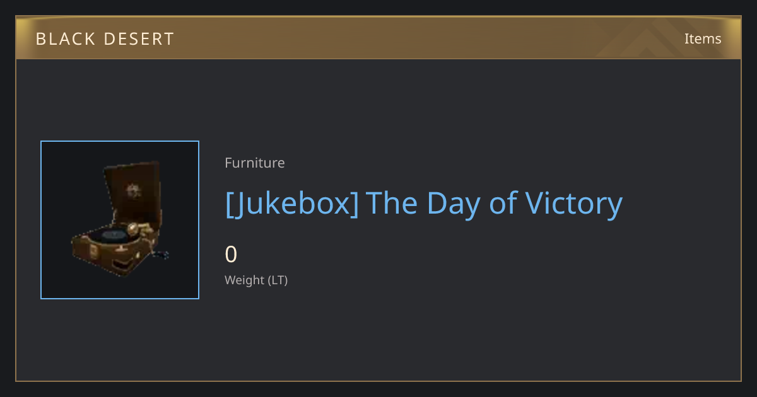The width and height of the screenshot is (757, 397).
Task: Click the Weight (LT) label
Action: point(256,280)
